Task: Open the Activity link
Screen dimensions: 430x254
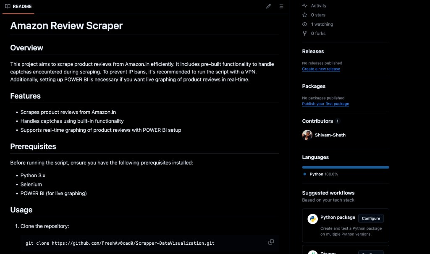Action: 319,5
